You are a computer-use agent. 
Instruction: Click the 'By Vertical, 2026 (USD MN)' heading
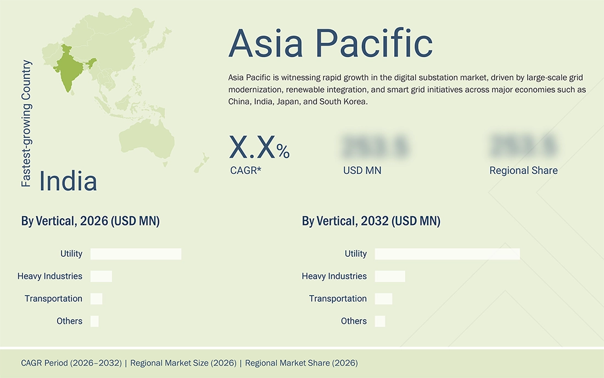[90, 221]
